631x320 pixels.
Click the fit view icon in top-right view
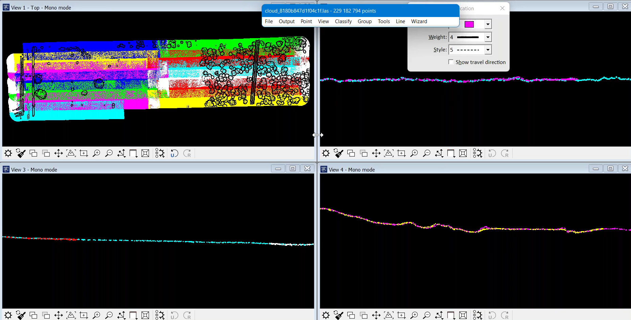[x=389, y=153]
